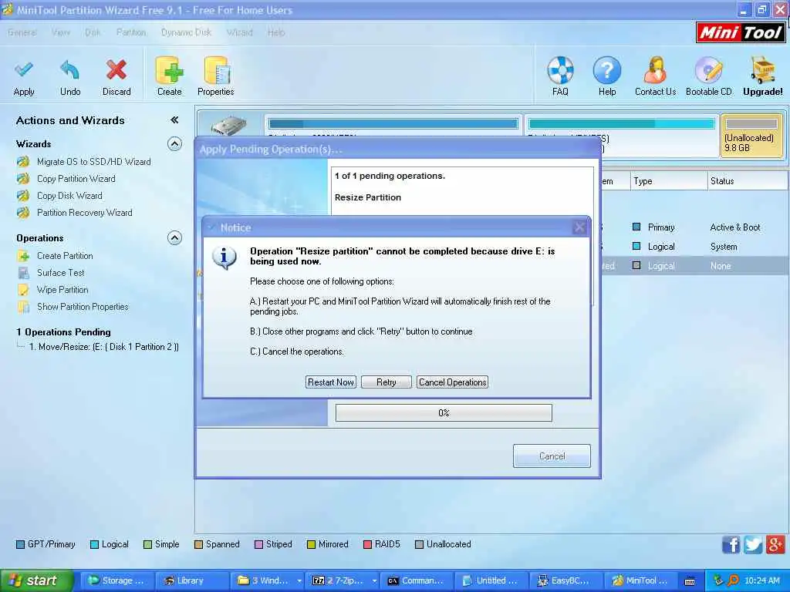Close the Notice dialog
The width and height of the screenshot is (790, 592).
(x=580, y=227)
